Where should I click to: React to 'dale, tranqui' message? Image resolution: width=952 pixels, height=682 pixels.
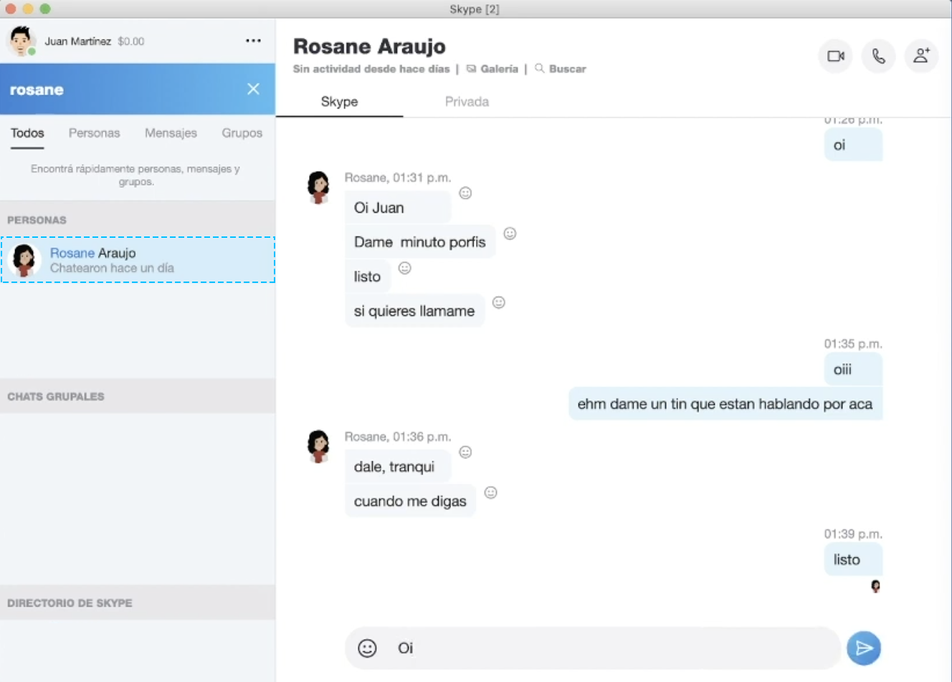(465, 452)
